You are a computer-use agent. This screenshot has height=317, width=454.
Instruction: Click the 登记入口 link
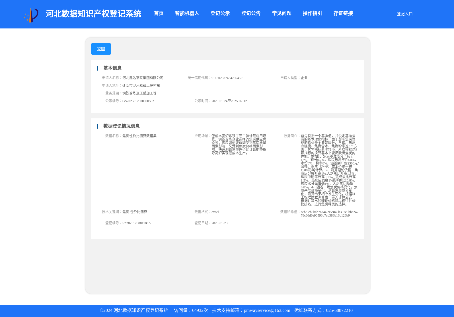click(405, 14)
